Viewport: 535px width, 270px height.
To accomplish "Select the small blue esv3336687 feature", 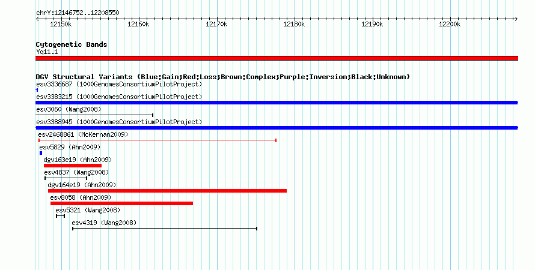I will (37, 90).
